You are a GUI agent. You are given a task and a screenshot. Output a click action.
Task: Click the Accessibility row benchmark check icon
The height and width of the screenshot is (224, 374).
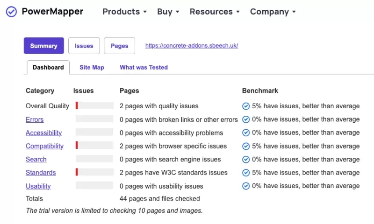tap(246, 133)
